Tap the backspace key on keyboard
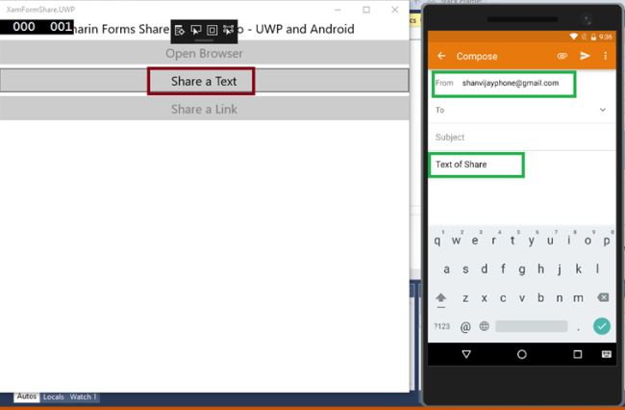 click(x=603, y=297)
